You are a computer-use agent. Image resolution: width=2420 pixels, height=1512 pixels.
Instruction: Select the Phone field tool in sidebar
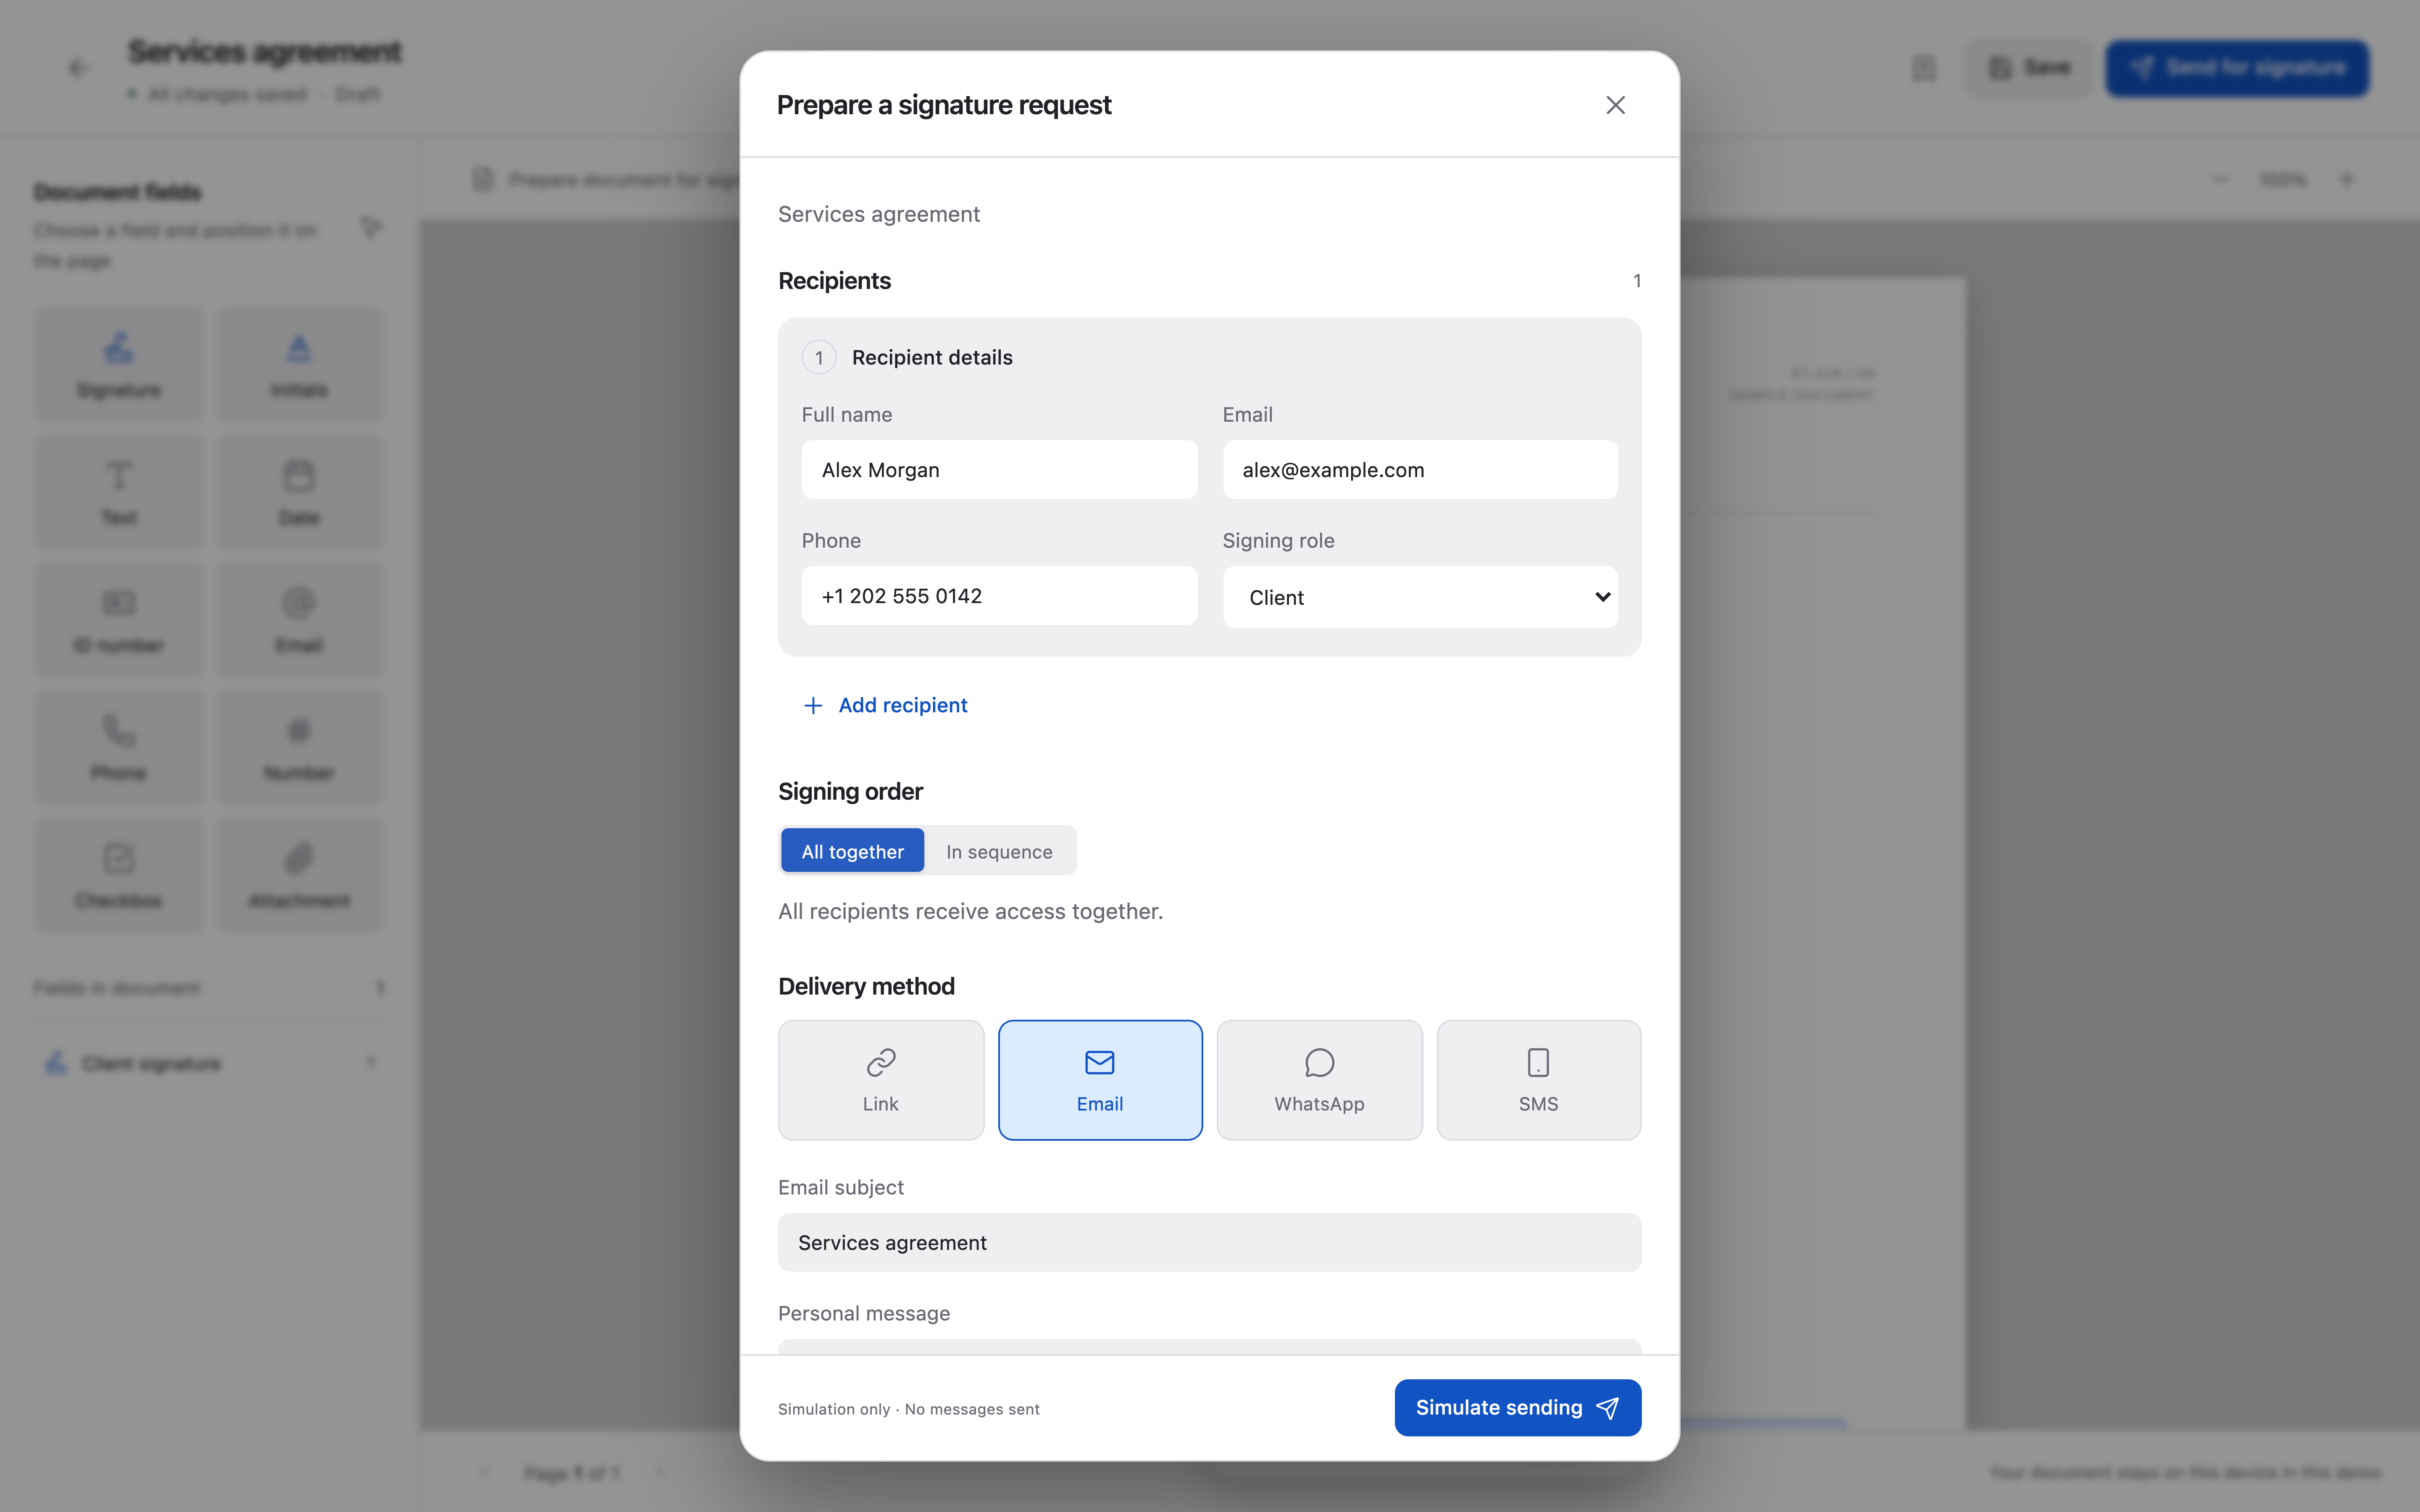click(119, 747)
